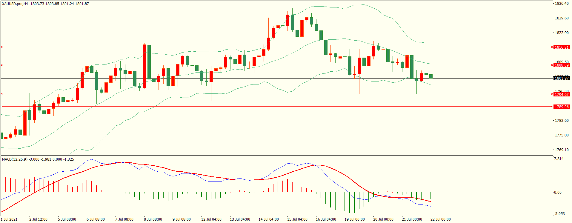Click the XAUUSD.pro,H4 chart title text
Image resolution: width=572 pixels, height=223 pixels.
pyautogui.click(x=15, y=4)
